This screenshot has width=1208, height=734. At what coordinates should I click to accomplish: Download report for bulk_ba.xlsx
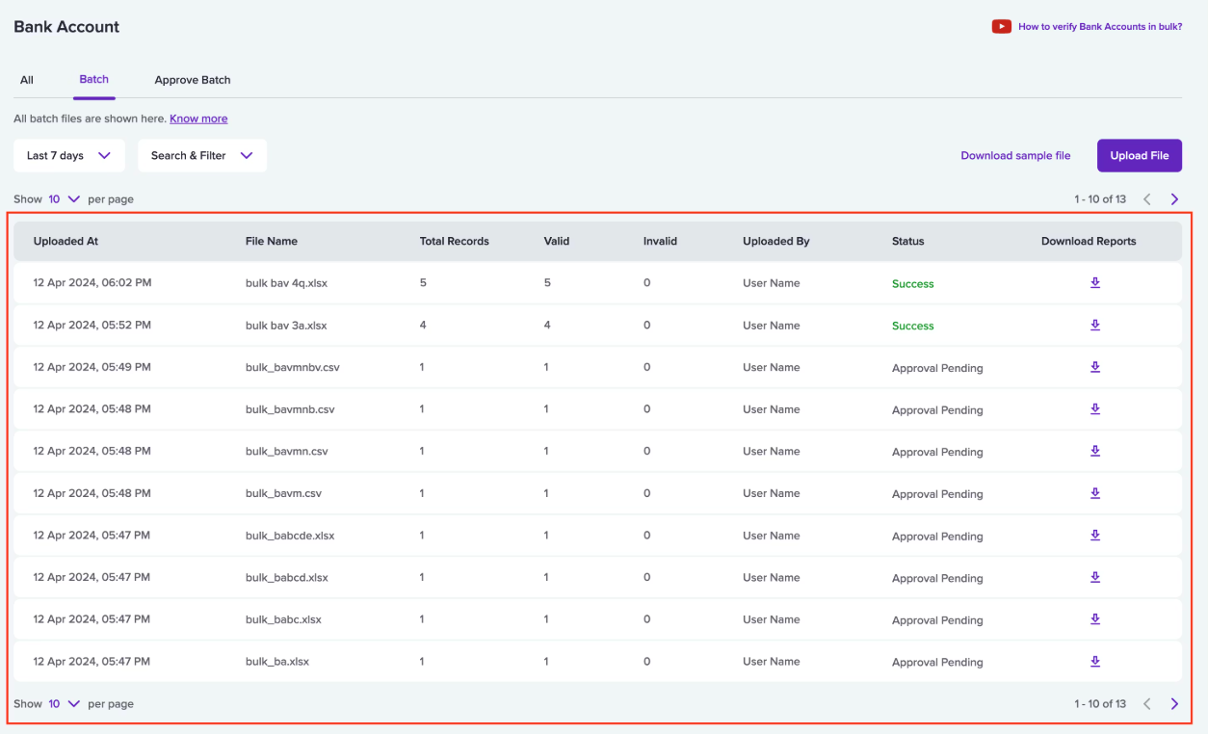(1095, 661)
